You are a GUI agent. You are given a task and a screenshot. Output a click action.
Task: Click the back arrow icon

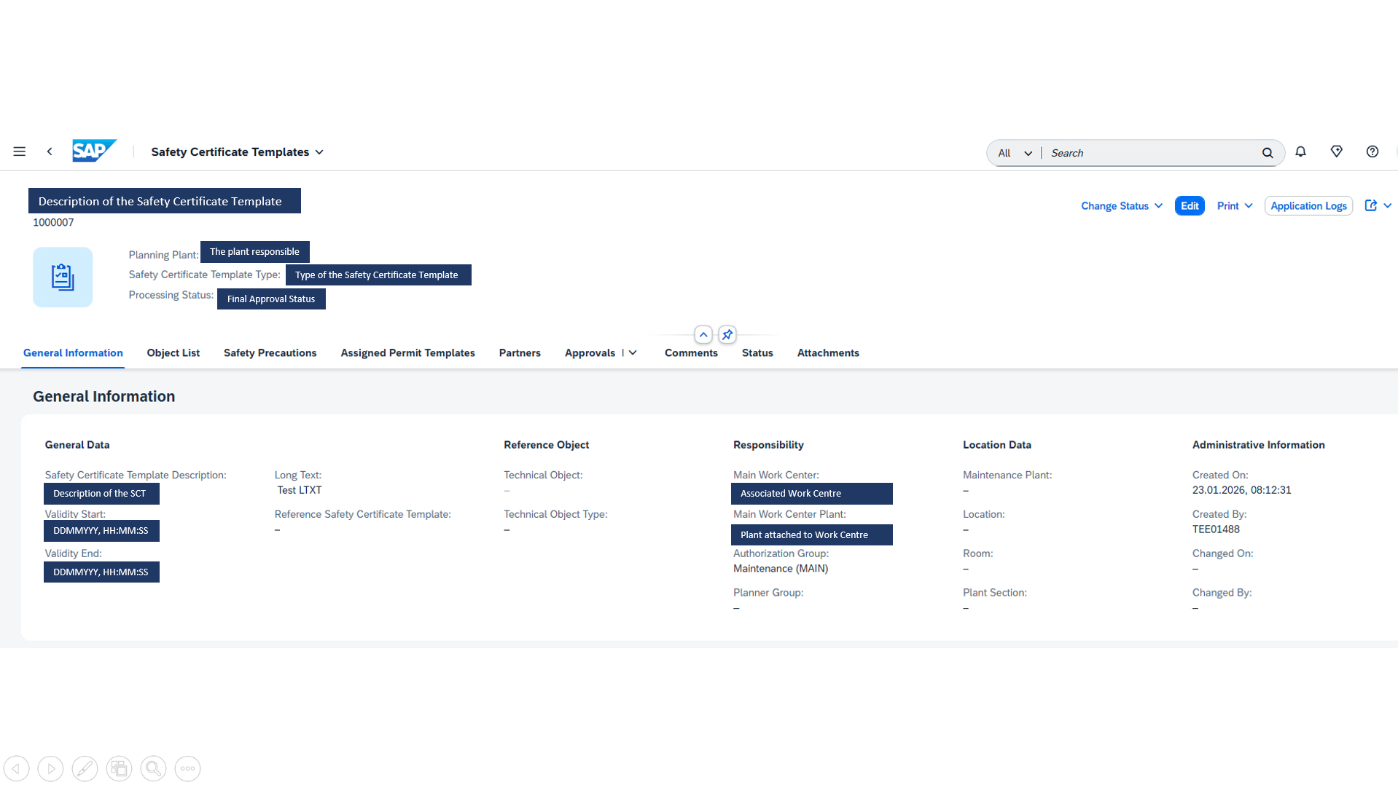pyautogui.click(x=50, y=151)
